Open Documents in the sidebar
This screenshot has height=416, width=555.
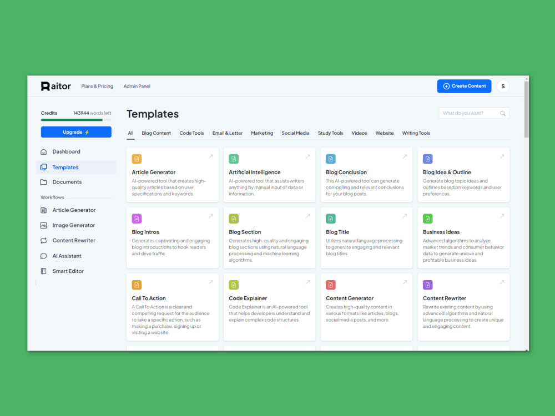pyautogui.click(x=67, y=182)
